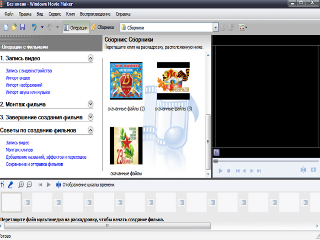The width and height of the screenshot is (320, 240).
Task: Create a new project with the blank page icon
Action: 6,27
